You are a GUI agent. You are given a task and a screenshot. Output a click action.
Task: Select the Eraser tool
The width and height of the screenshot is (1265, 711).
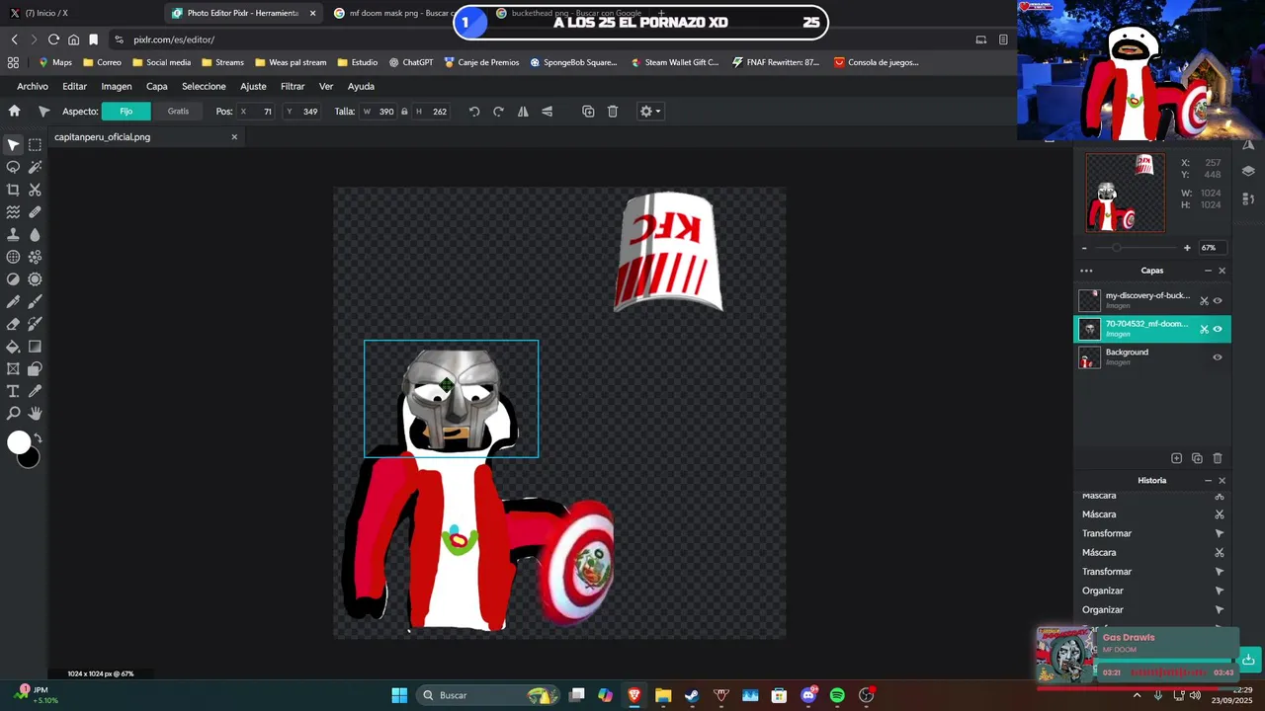(13, 324)
